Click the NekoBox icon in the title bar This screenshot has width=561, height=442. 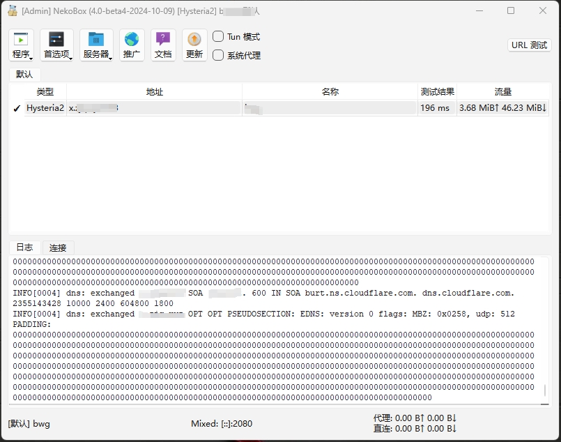click(x=12, y=10)
